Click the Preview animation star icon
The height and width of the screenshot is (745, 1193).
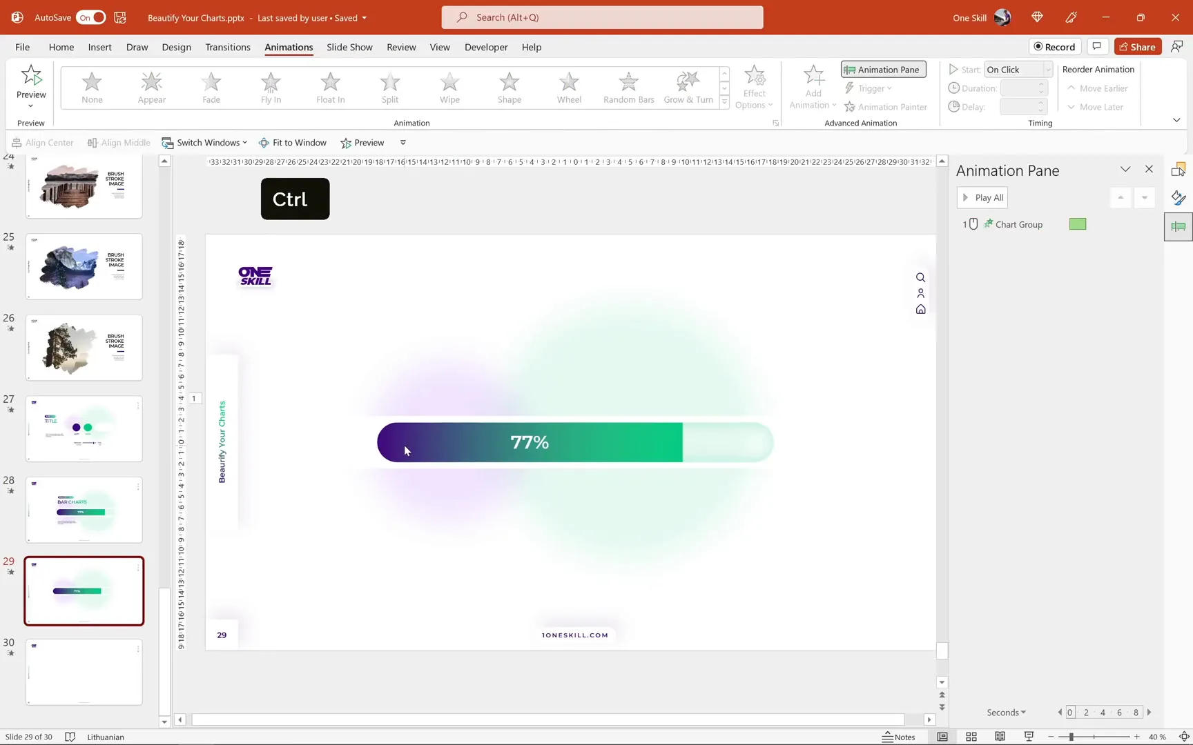click(x=31, y=76)
